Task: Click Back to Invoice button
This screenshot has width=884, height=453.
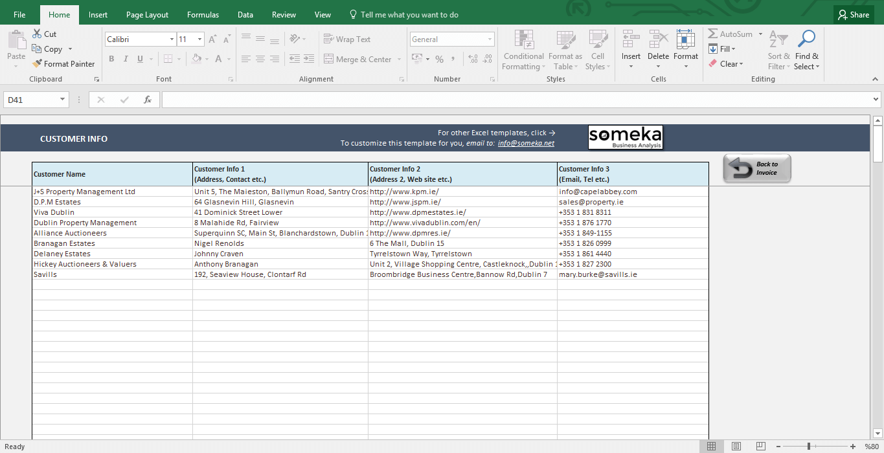Action: (757, 168)
